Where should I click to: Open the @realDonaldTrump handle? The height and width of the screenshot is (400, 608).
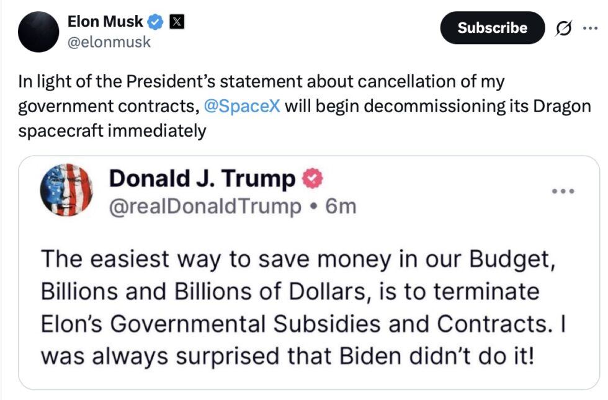205,206
